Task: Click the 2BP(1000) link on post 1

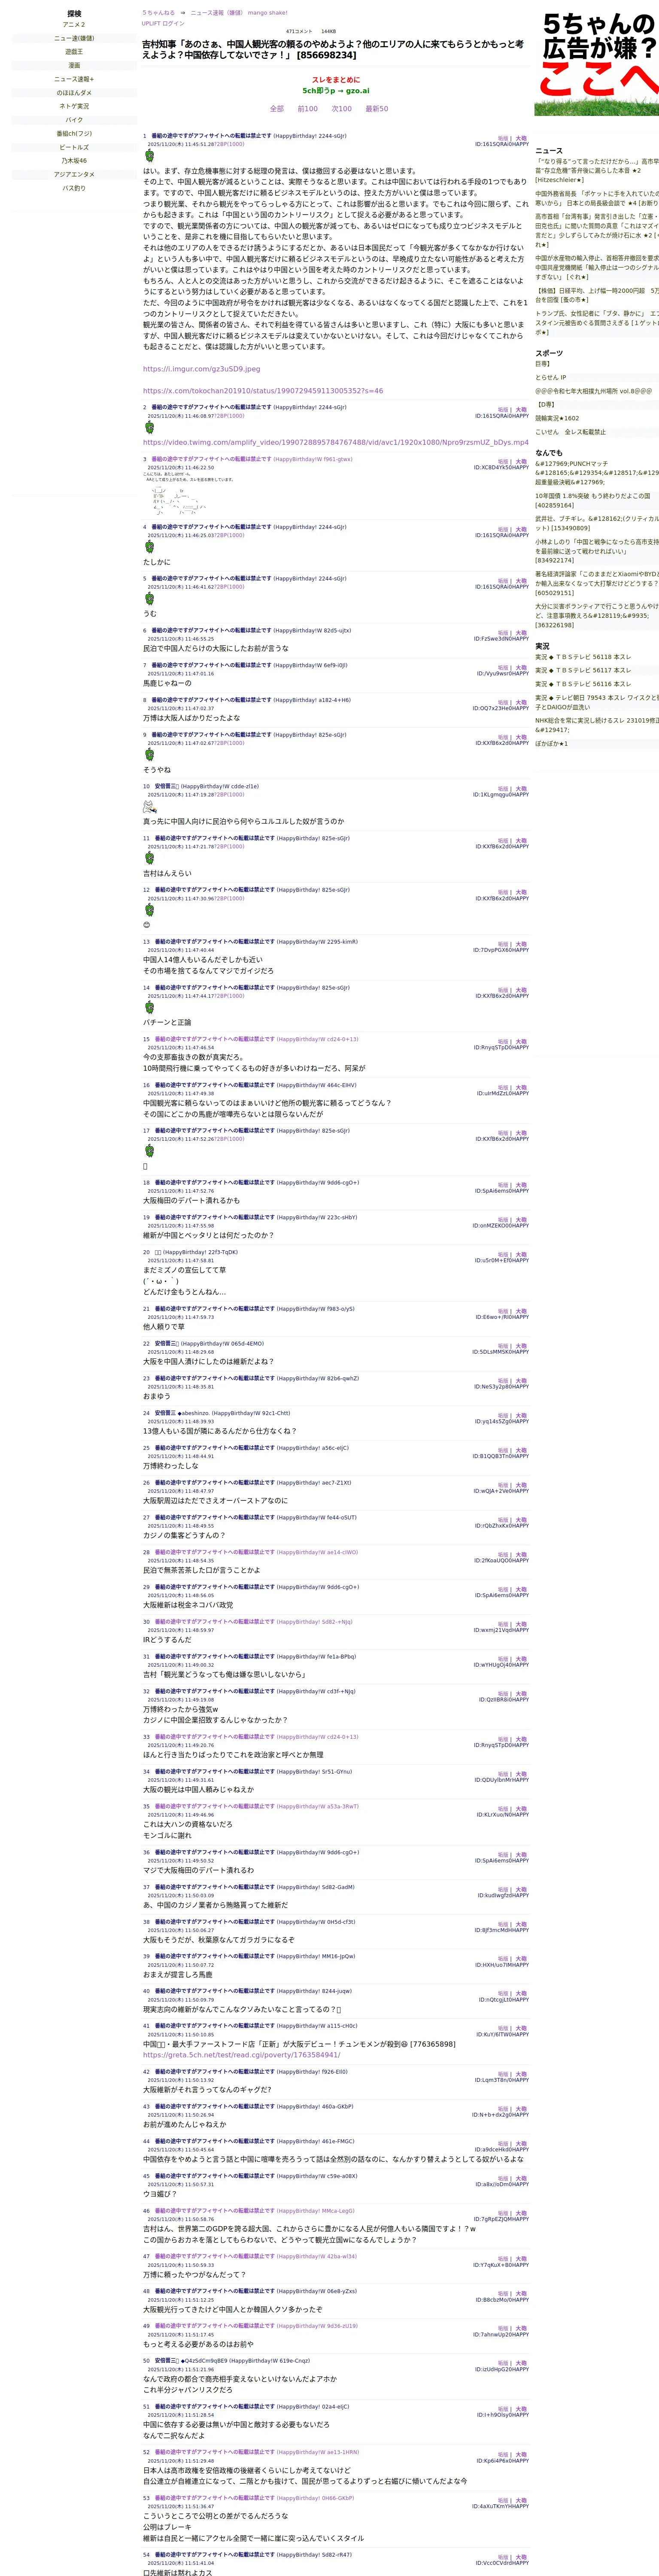Action: coord(229,144)
